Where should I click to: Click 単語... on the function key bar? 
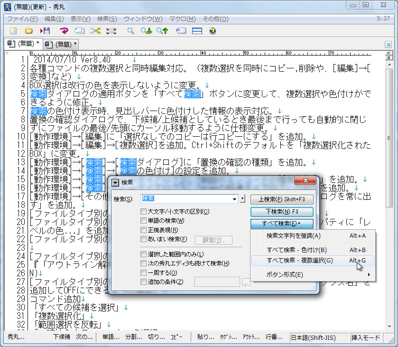point(111,337)
